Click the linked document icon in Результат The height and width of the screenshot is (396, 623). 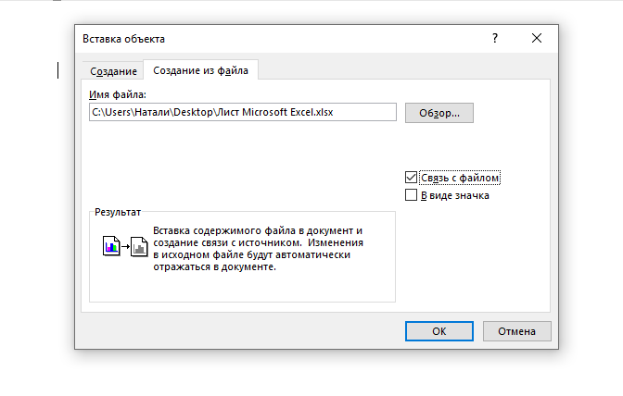coord(139,246)
